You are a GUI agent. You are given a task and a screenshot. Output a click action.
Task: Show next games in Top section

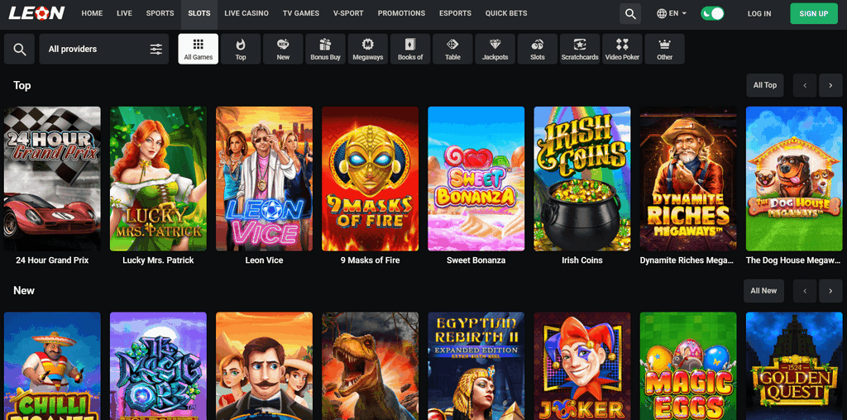[x=830, y=85]
